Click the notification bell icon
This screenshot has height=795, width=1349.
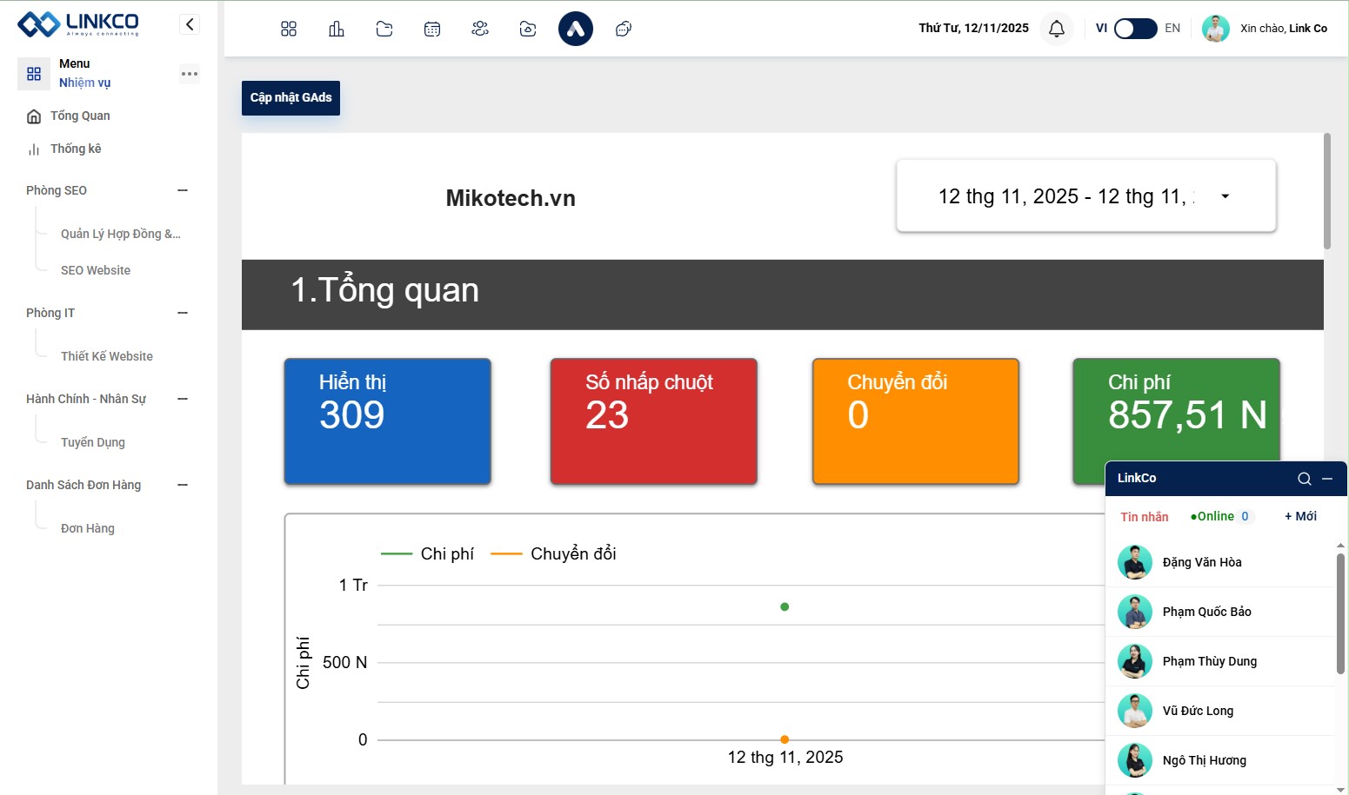(x=1056, y=29)
